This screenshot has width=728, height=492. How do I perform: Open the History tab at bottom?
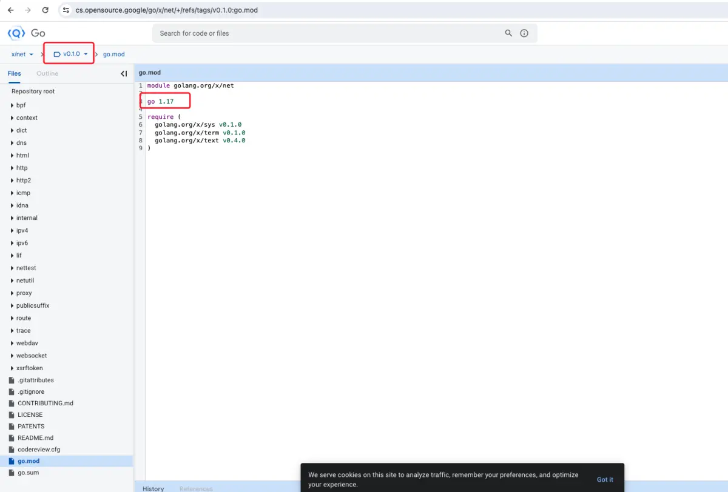coord(153,488)
